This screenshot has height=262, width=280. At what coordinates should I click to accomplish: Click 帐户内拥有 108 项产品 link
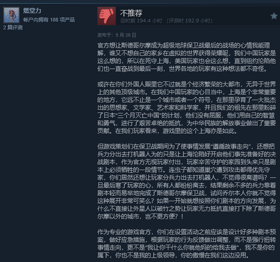point(49,20)
